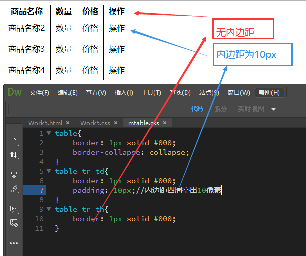Open the 帮助(H) menu
The image size is (306, 256).
(269, 93)
